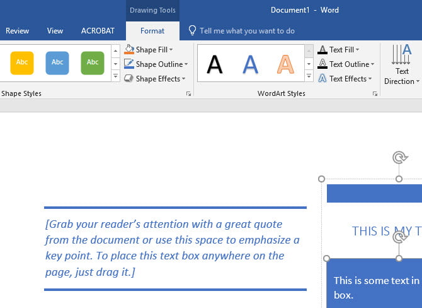
Task: Open the Text Effects dropdown arrow
Action: (x=370, y=79)
